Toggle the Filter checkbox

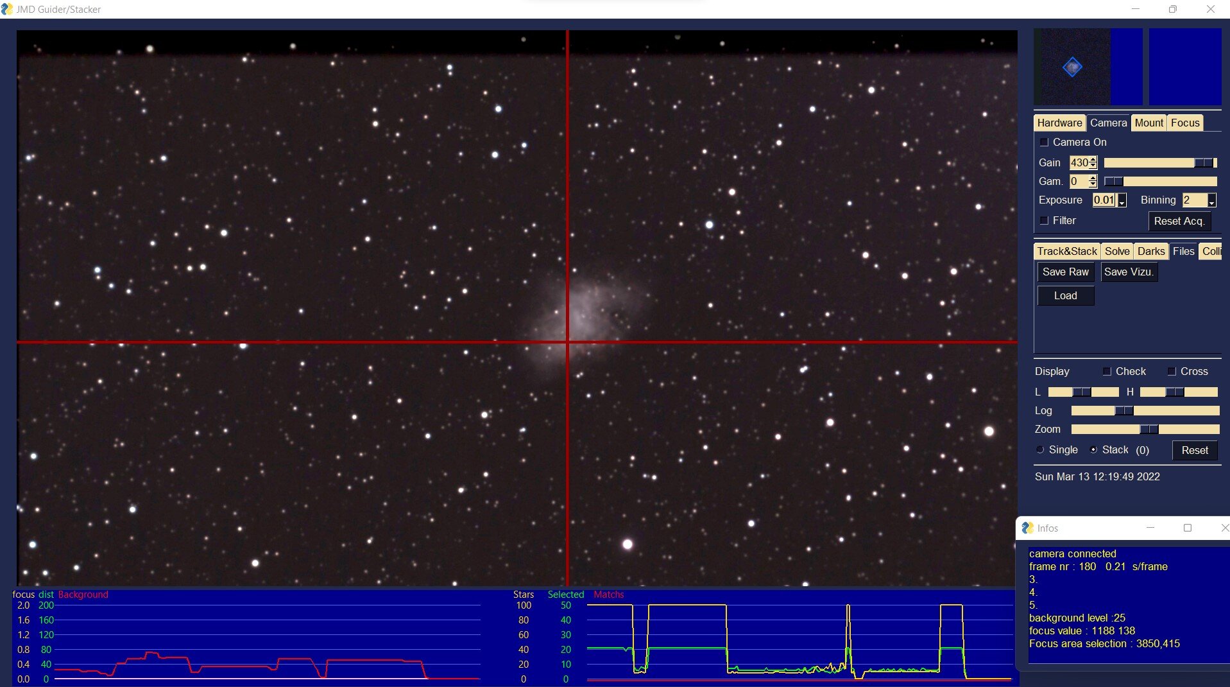click(1044, 220)
